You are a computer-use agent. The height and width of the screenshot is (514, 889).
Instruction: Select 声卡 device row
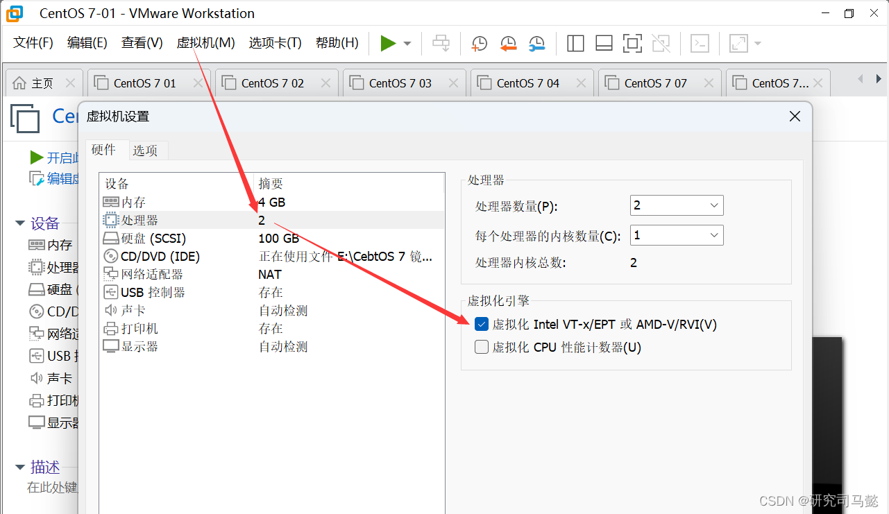271,311
